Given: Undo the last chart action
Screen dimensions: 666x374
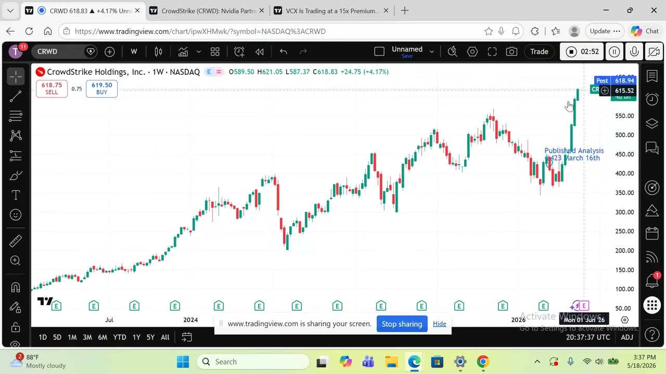Looking at the screenshot, I should tap(283, 51).
